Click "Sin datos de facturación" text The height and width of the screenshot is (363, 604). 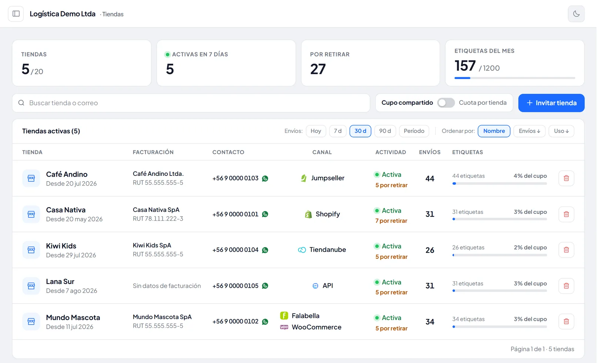167,286
